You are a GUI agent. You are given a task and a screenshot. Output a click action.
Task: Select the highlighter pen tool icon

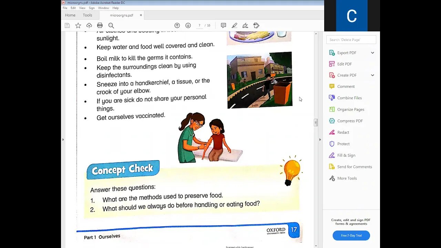(234, 25)
